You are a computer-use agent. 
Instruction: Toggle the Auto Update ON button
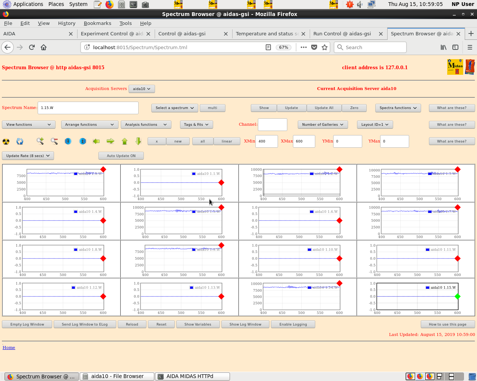point(121,156)
